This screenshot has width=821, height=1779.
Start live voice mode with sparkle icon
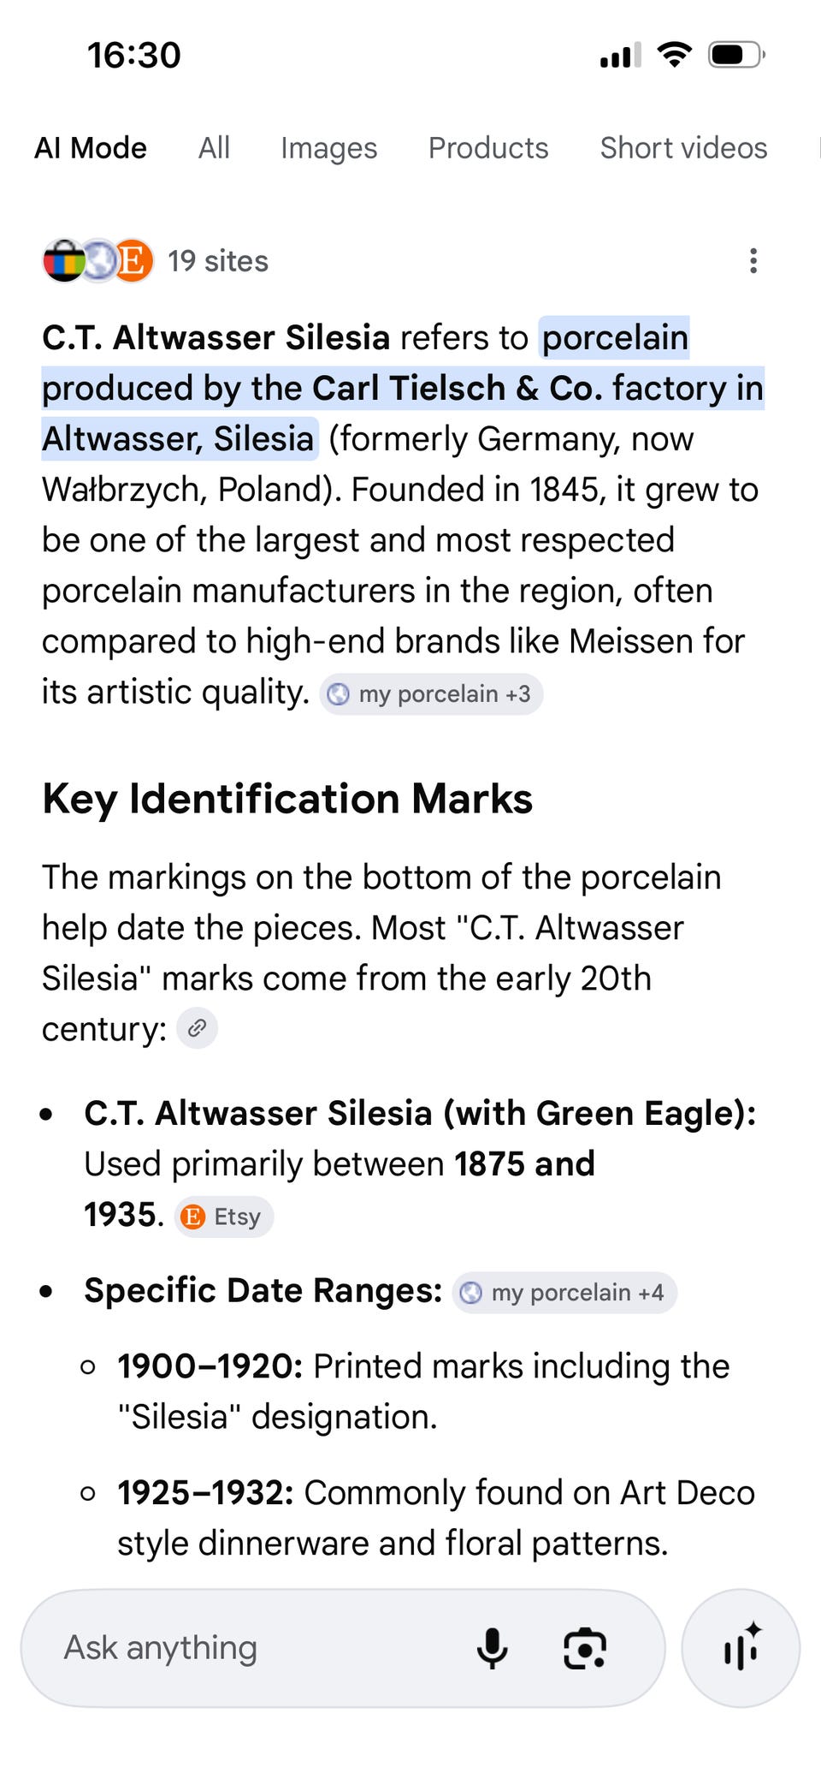[741, 1647]
